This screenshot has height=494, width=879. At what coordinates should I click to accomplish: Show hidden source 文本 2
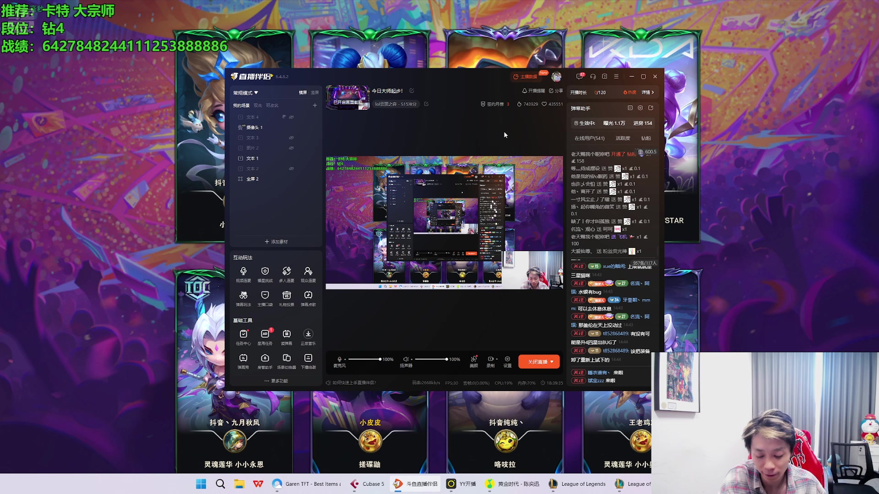(291, 169)
